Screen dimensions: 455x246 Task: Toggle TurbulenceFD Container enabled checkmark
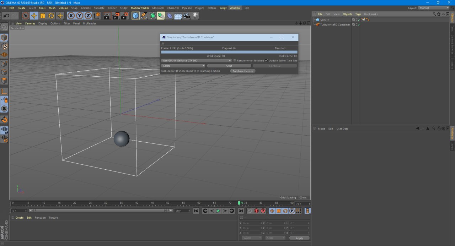[359, 25]
